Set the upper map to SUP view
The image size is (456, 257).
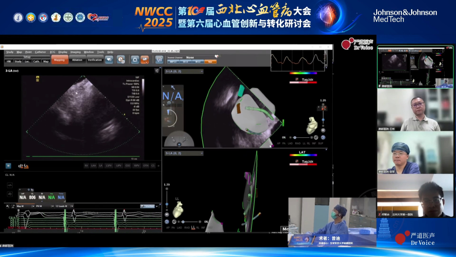point(320,143)
